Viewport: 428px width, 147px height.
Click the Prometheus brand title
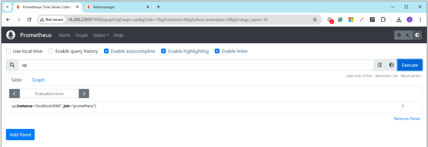36,35
